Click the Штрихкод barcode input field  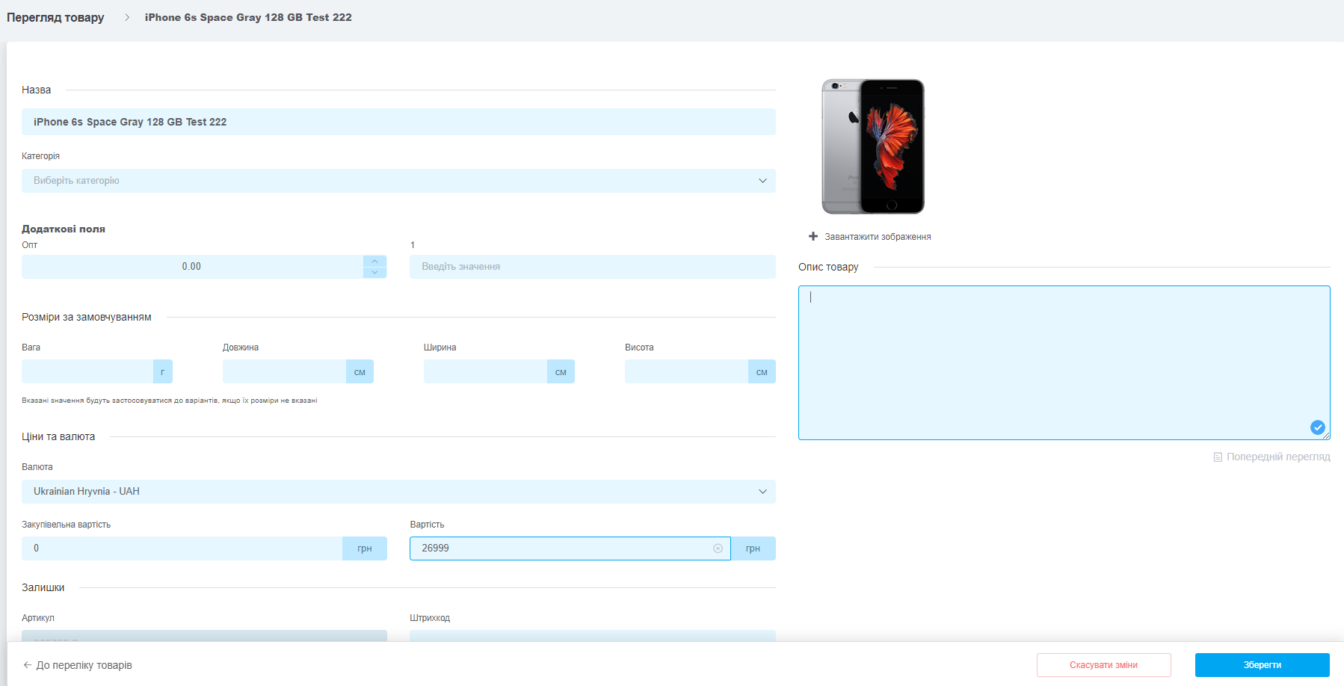tap(593, 636)
